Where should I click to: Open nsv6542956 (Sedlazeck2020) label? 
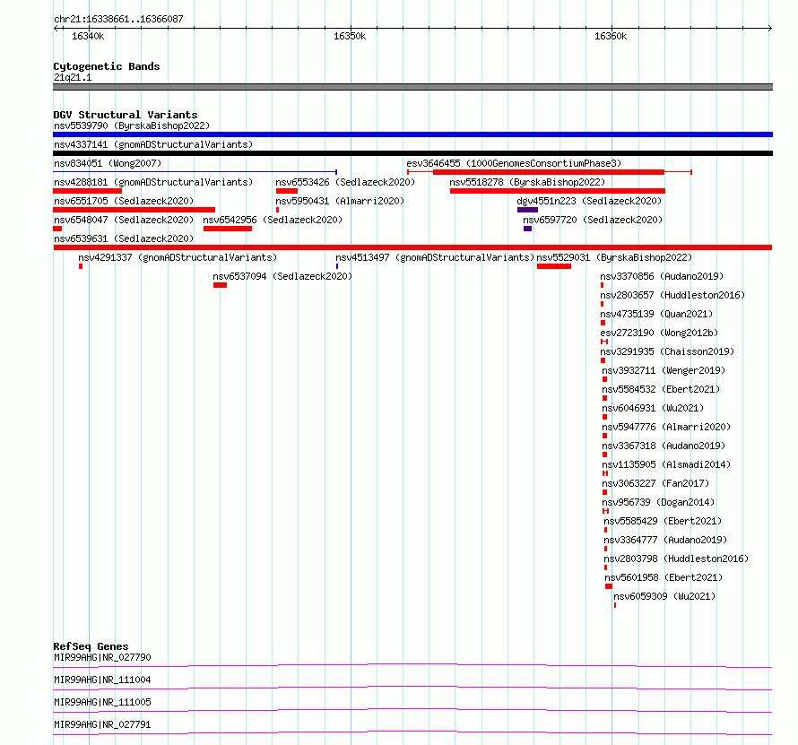[273, 220]
